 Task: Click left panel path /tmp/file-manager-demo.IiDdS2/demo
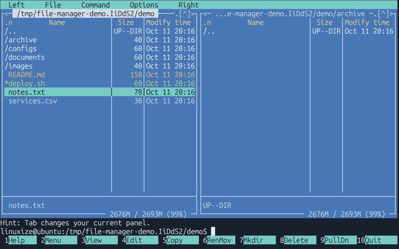[x=85, y=13]
